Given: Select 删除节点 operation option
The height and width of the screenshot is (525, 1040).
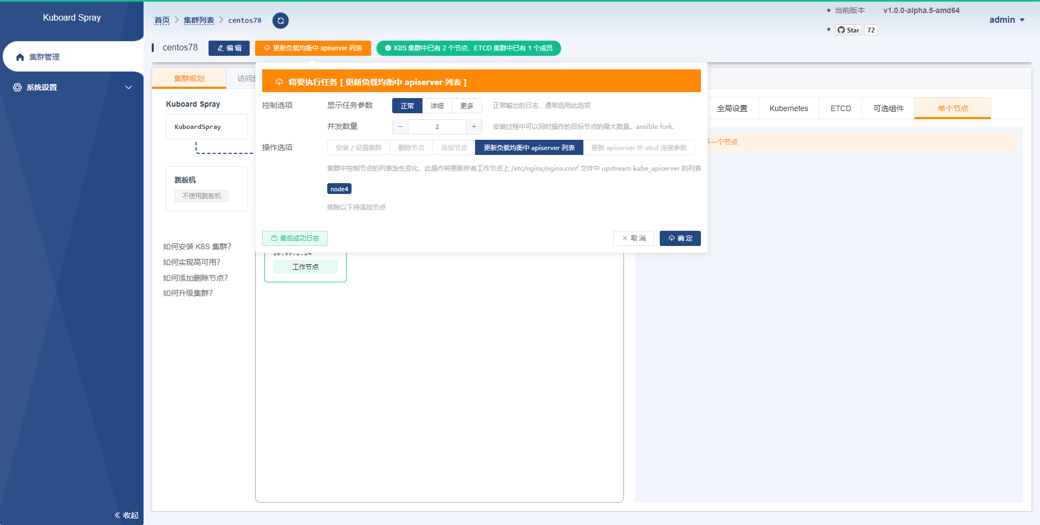Looking at the screenshot, I should [411, 148].
